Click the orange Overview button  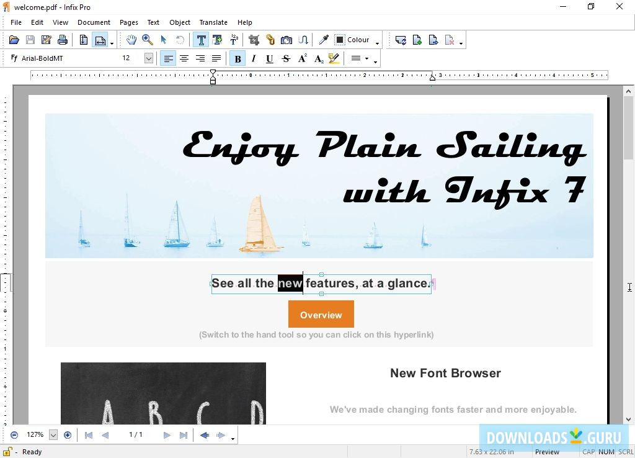point(321,314)
